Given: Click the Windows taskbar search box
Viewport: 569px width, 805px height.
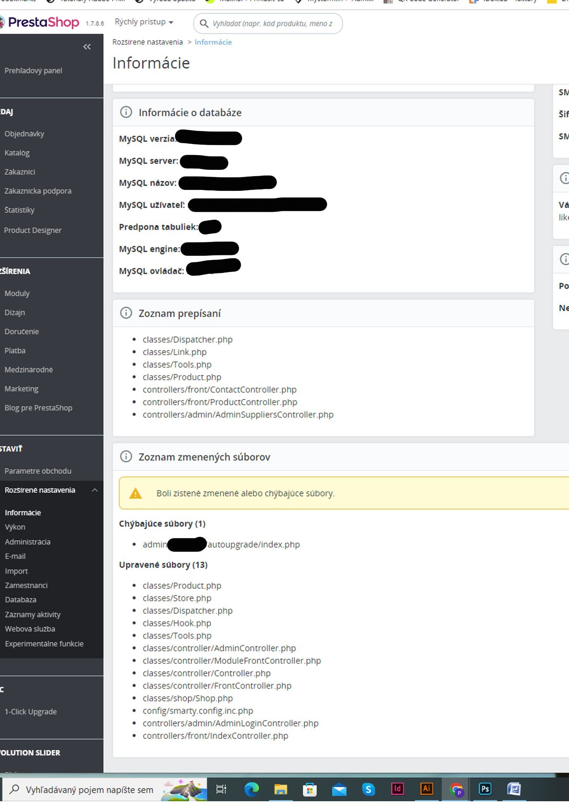Looking at the screenshot, I should click(104, 789).
